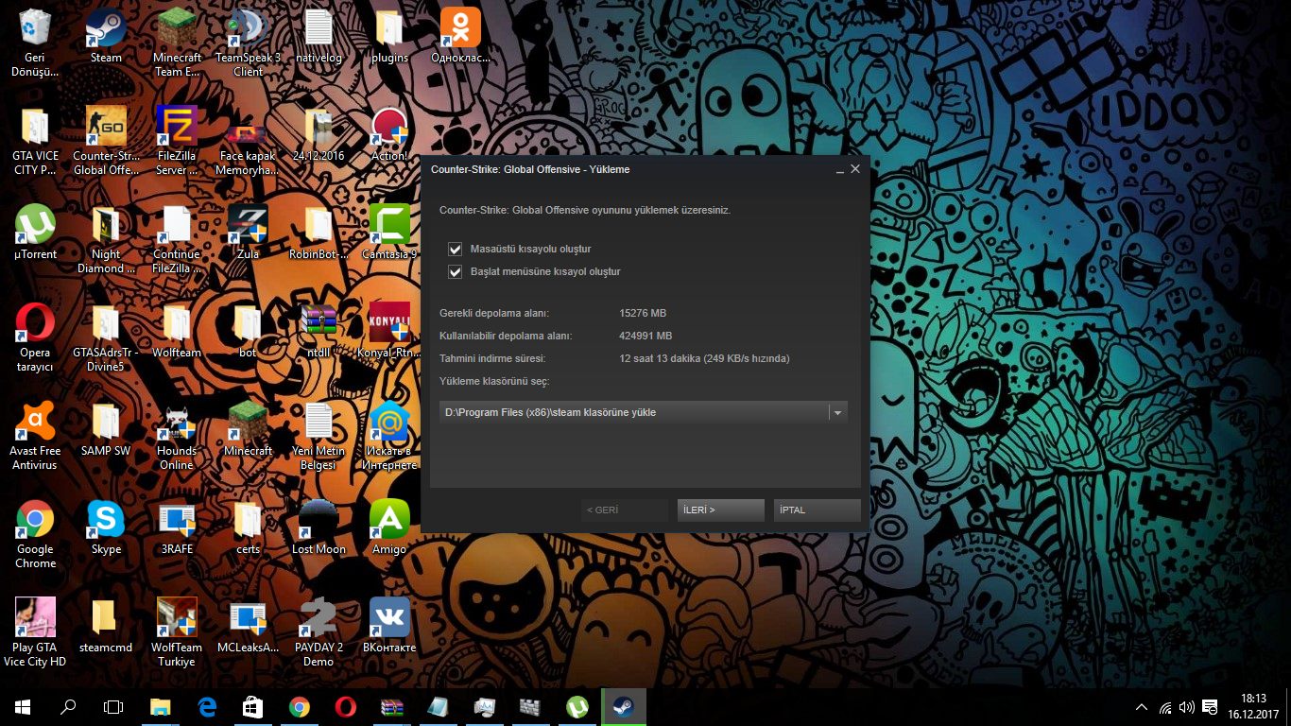Screen dimensions: 1291x726
Task: Open the volume control in system tray
Action: [x=1186, y=707]
